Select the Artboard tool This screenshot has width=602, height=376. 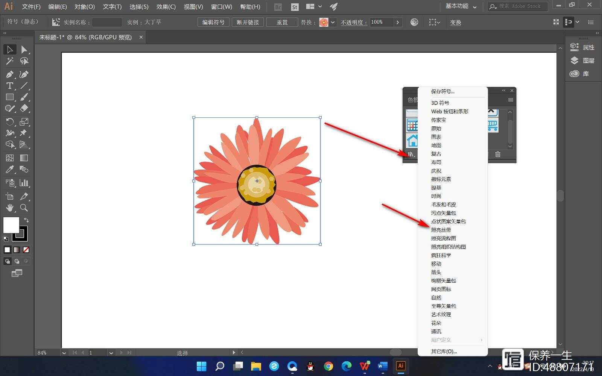[x=10, y=196]
